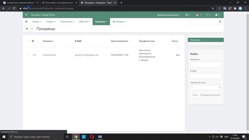The image size is (249, 140).
Task: Sort table by E-mail column
Action: 78,41
